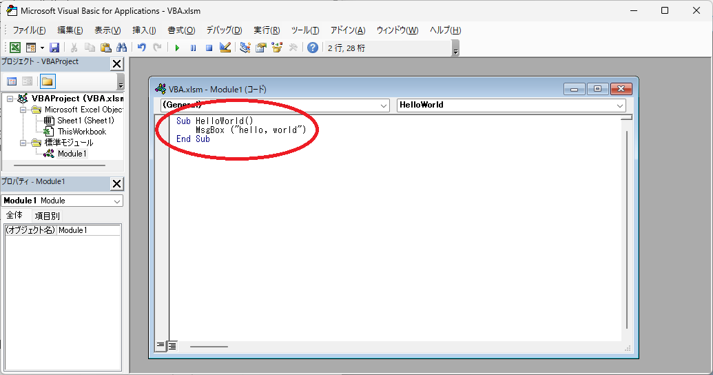Open the 挿入(I) menu

point(144,30)
